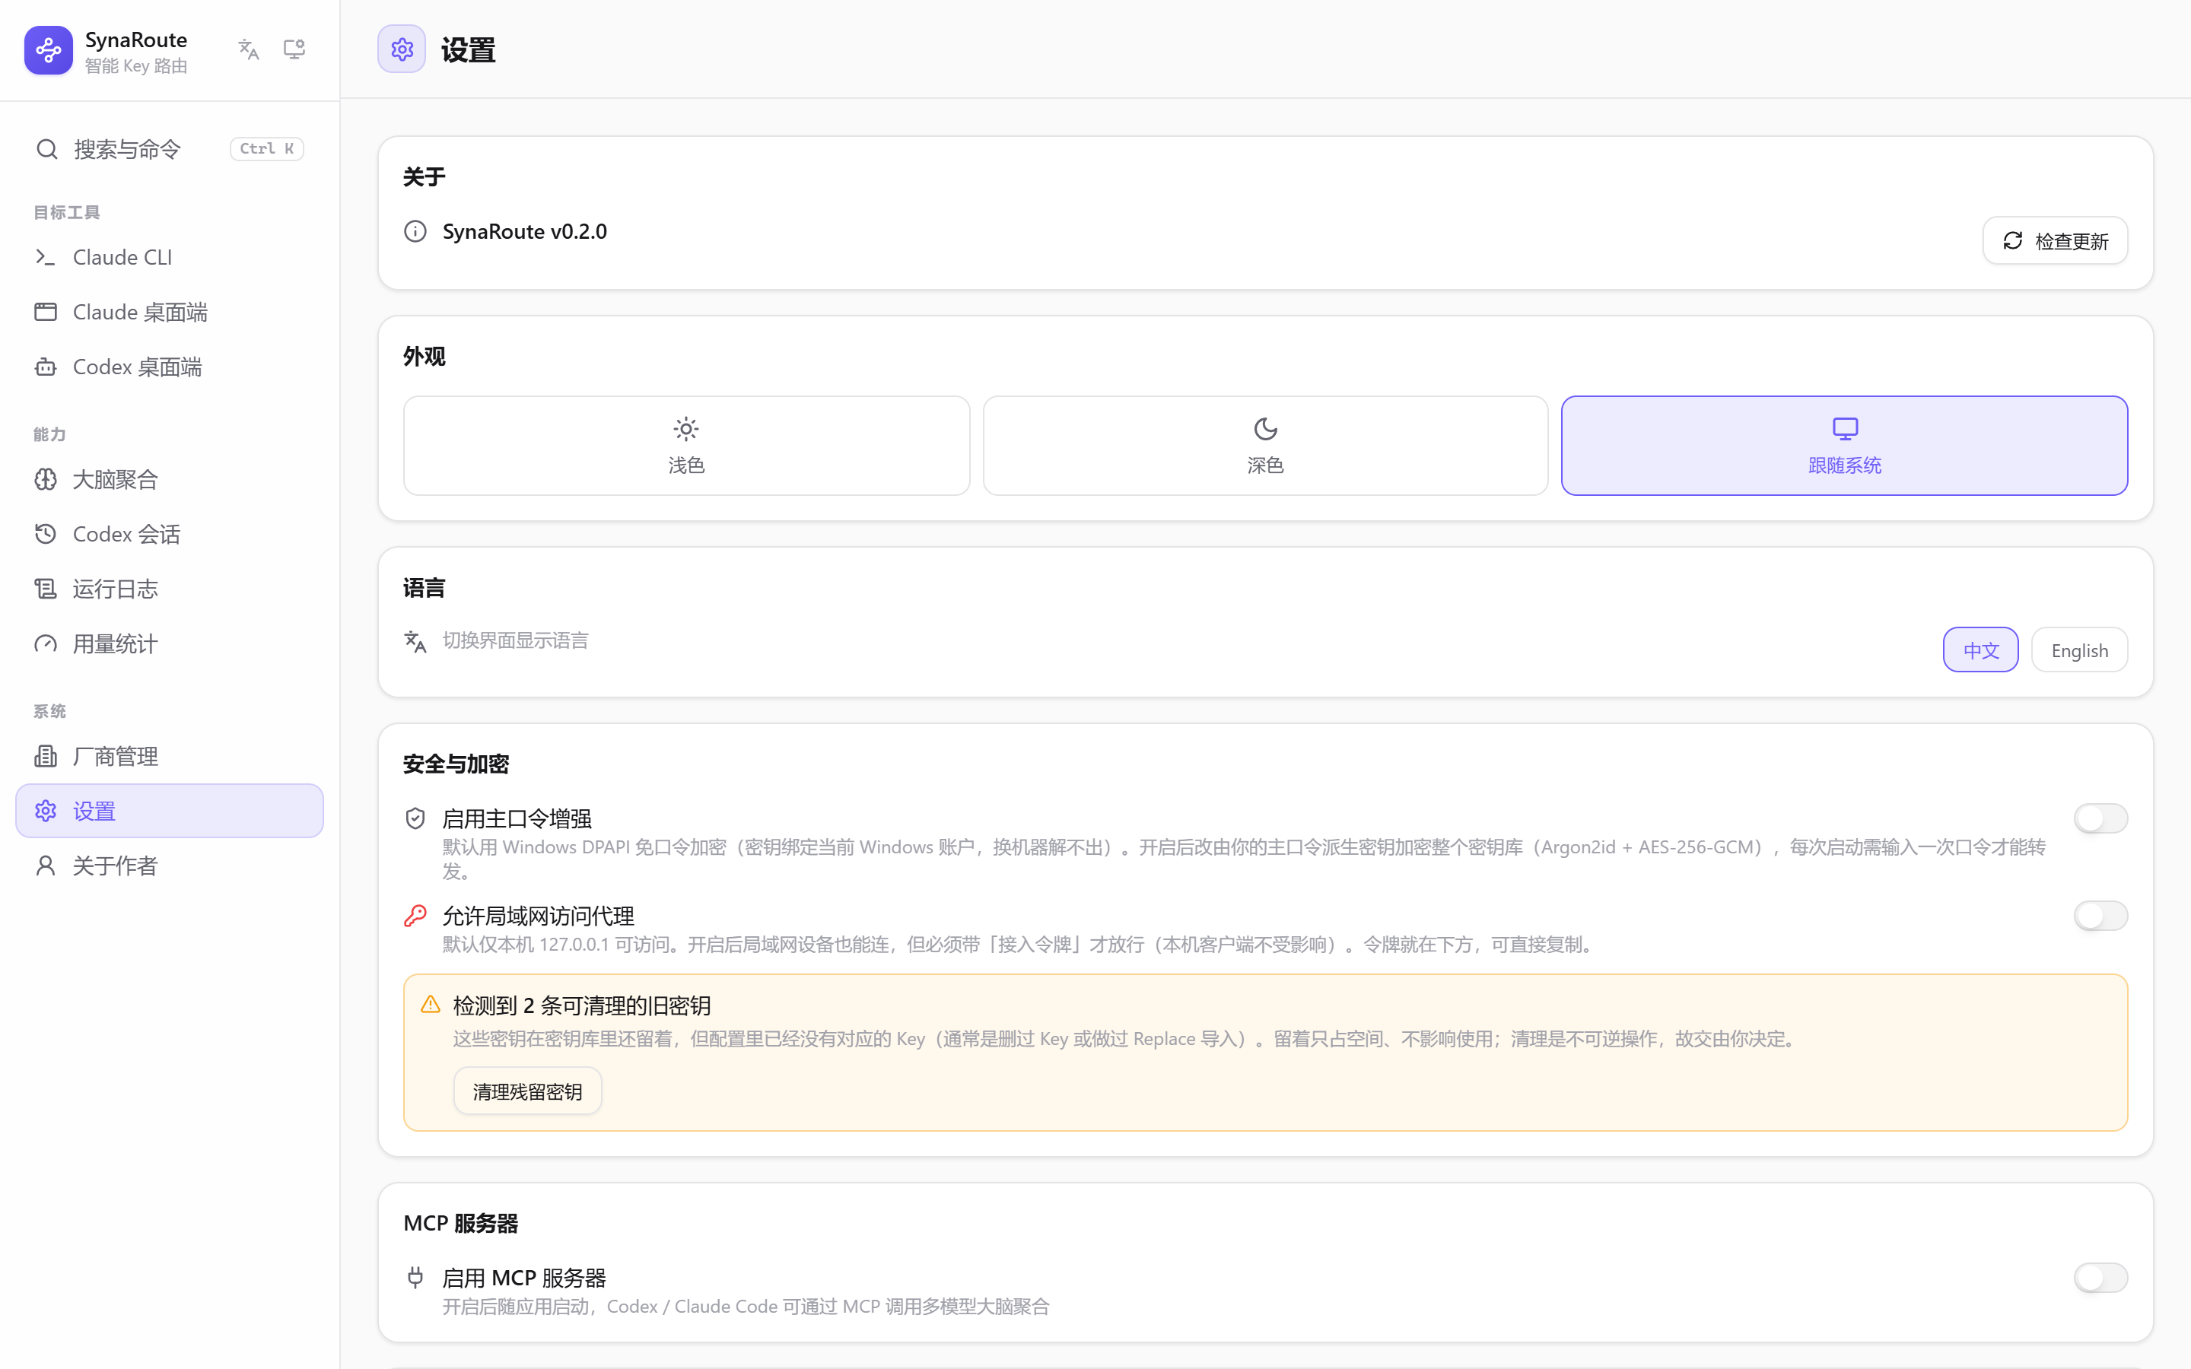This screenshot has height=1369, width=2191.
Task: Toggle 启用主口令增强 switch
Action: tap(2100, 818)
